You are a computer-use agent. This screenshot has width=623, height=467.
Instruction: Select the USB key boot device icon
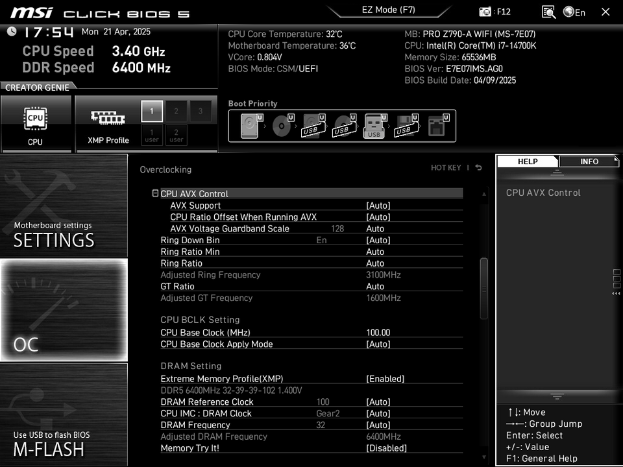click(x=375, y=126)
